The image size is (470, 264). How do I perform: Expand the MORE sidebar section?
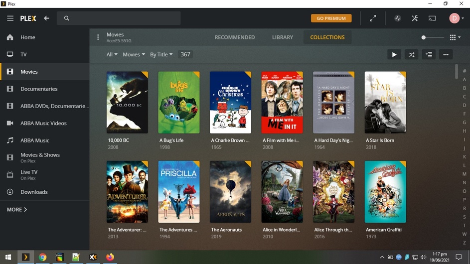click(x=17, y=210)
